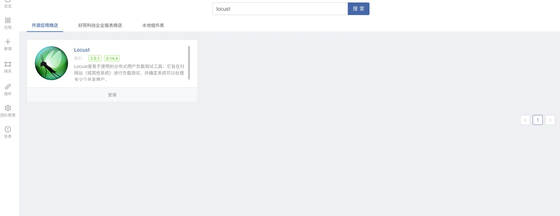This screenshot has height=216, width=560.
Task: Open the 插件 plugin icon
Action: click(x=8, y=87)
